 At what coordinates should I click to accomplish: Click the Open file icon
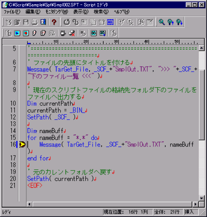[x=17, y=22]
